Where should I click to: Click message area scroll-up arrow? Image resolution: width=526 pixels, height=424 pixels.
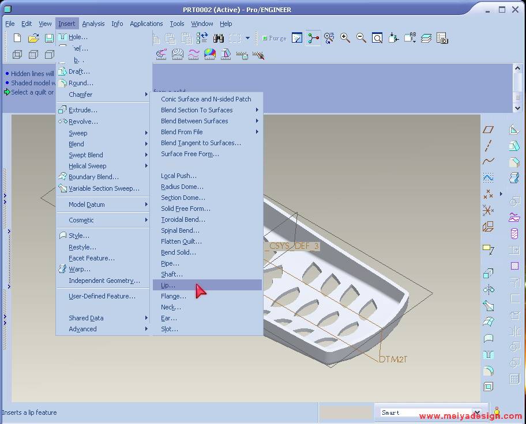pos(517,69)
